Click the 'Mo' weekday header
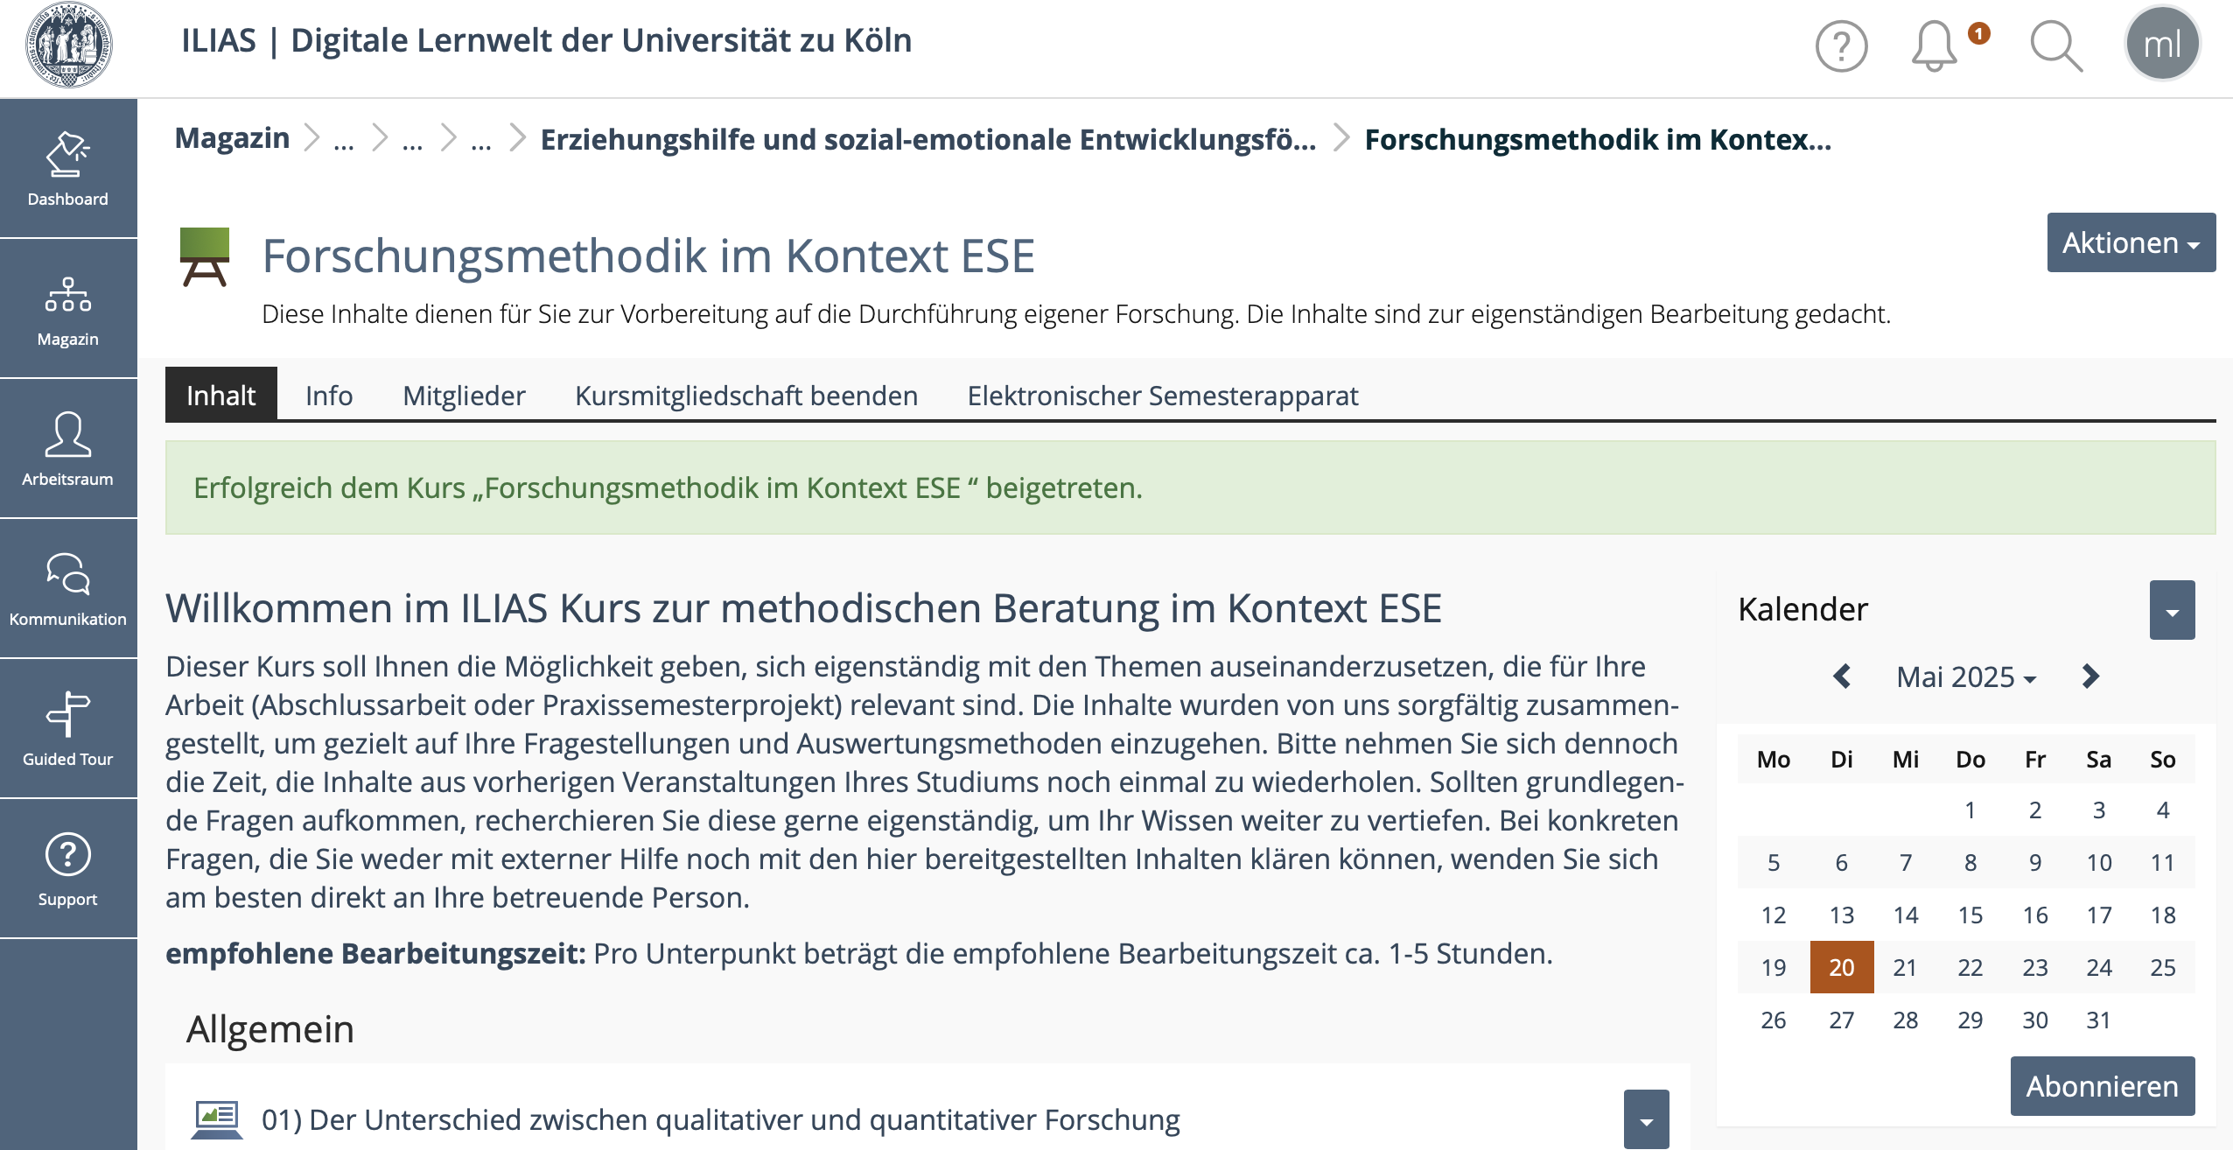 (x=1774, y=759)
